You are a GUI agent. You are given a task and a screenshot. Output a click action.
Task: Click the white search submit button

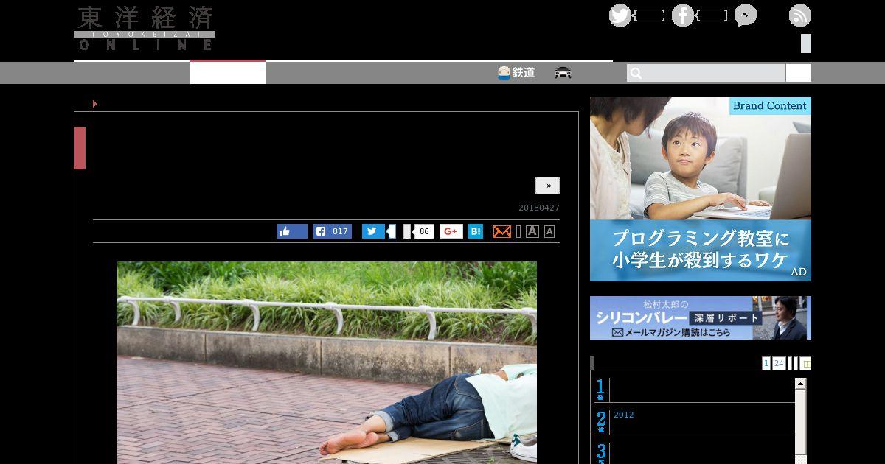[799, 73]
